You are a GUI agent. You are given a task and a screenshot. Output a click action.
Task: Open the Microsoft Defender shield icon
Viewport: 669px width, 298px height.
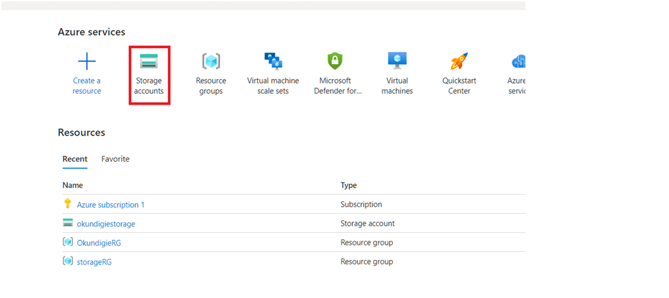pyautogui.click(x=335, y=61)
